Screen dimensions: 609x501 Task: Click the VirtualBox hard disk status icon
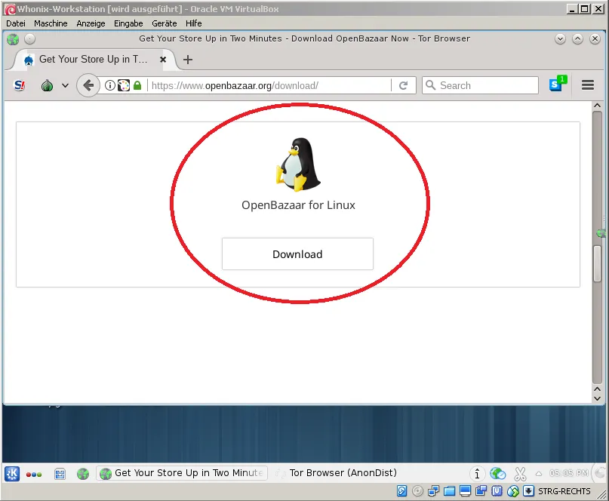click(x=402, y=491)
